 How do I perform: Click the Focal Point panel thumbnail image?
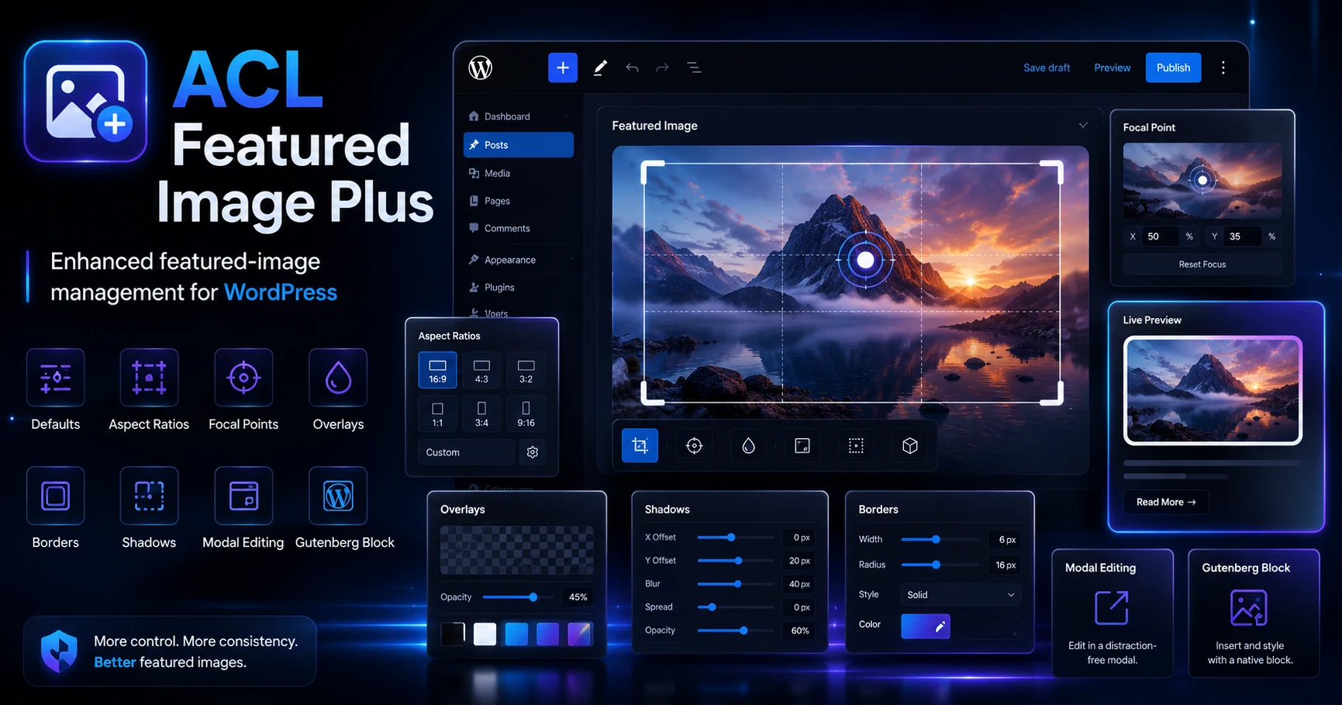(1202, 181)
